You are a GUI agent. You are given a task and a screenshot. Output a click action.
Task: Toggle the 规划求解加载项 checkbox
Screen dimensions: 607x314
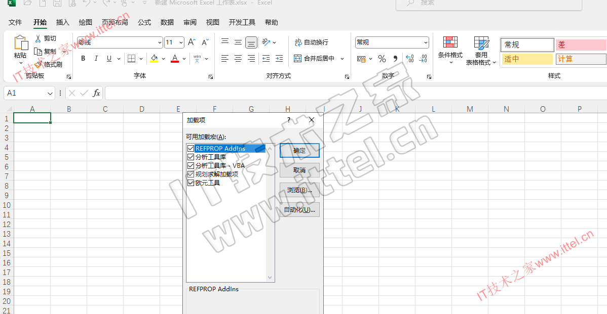[191, 174]
